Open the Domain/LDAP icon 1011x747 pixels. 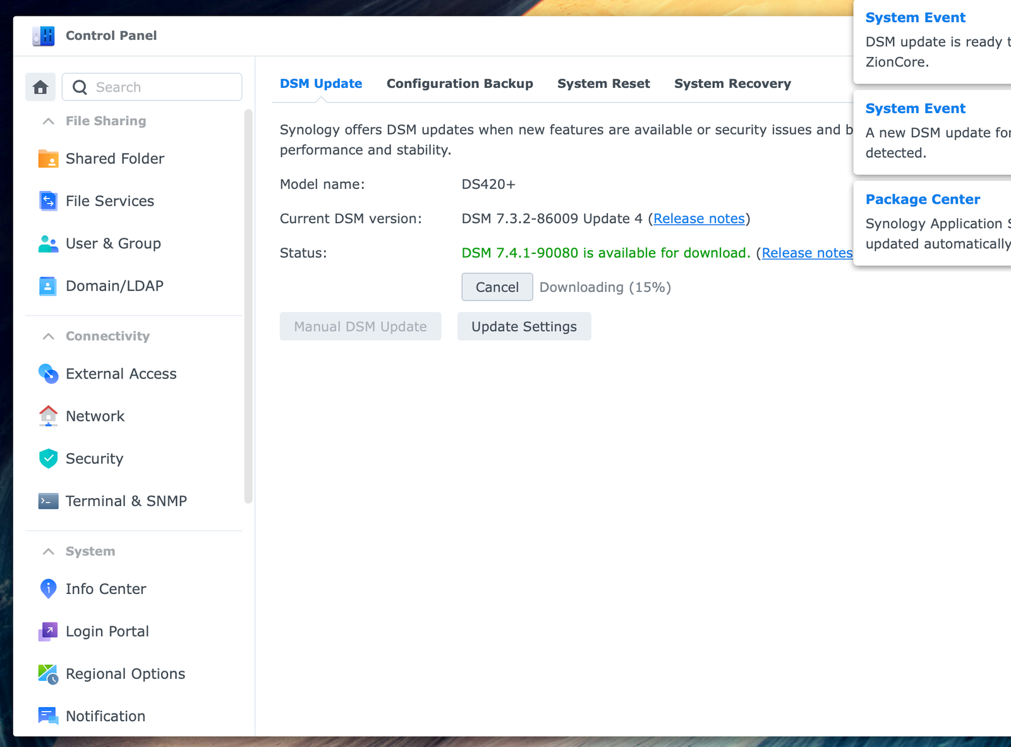click(48, 286)
